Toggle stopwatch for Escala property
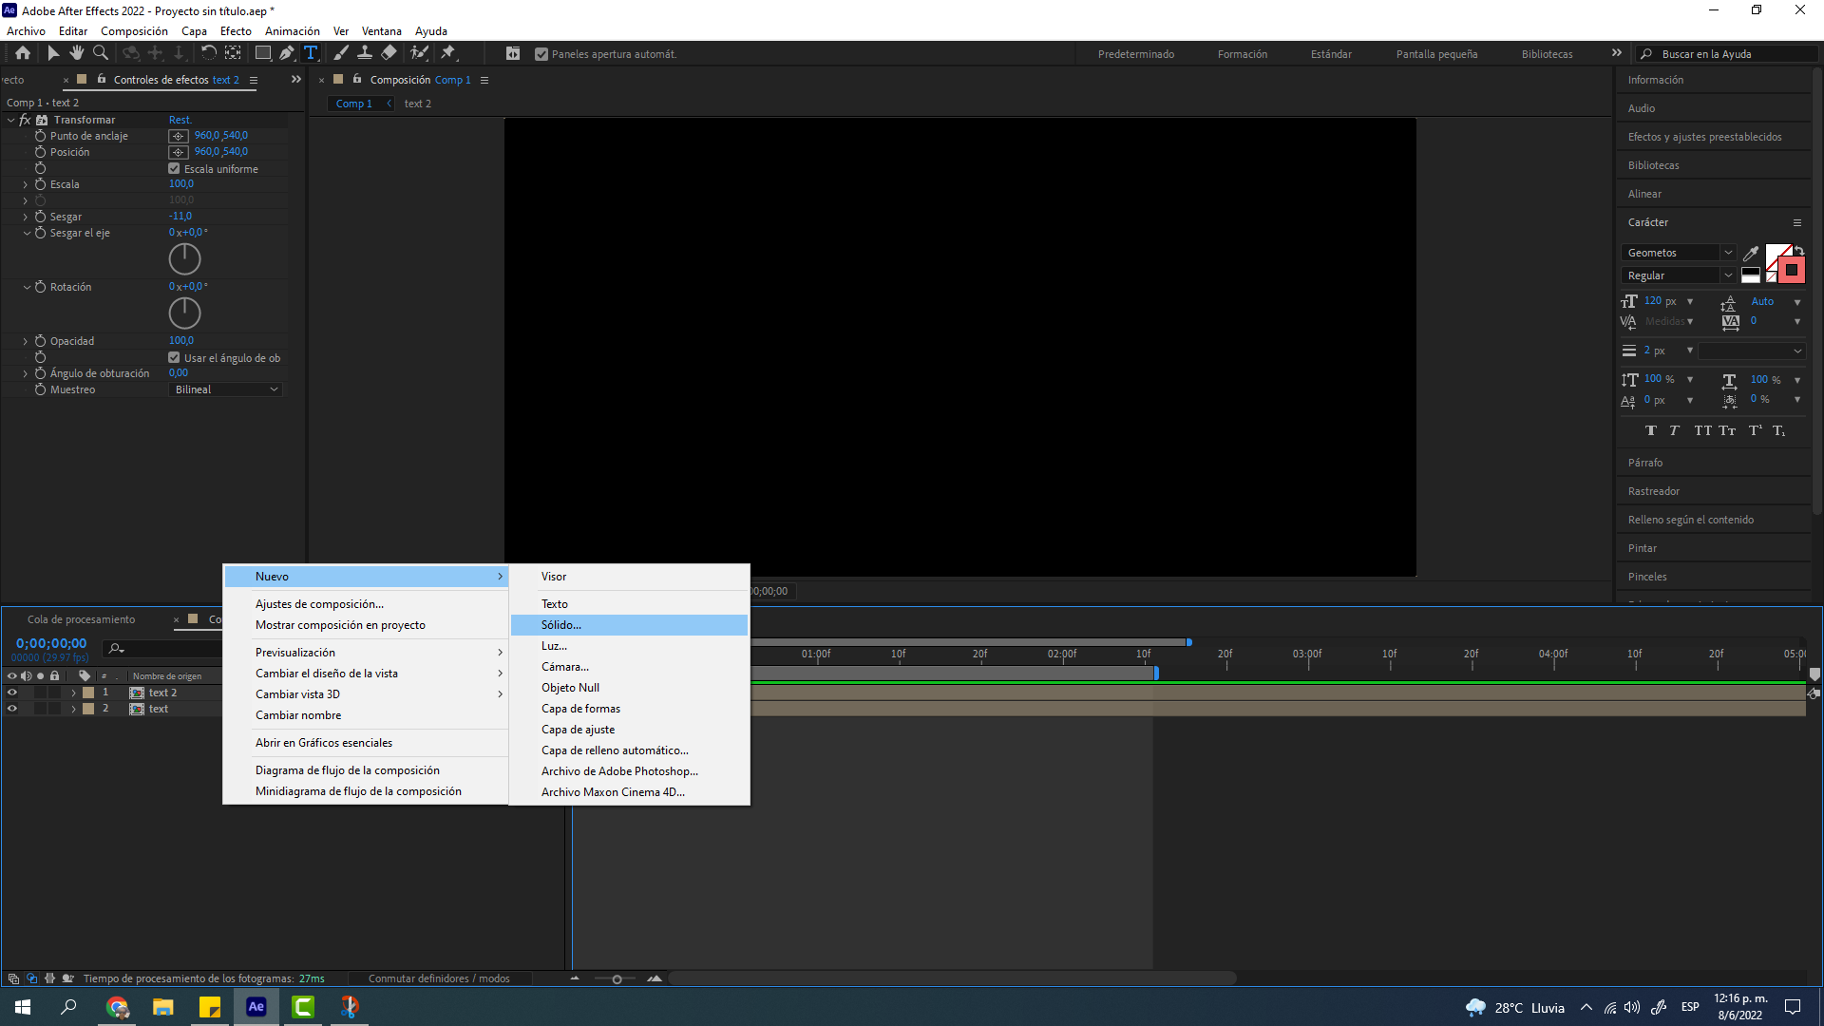This screenshot has width=1824, height=1026. (x=40, y=184)
